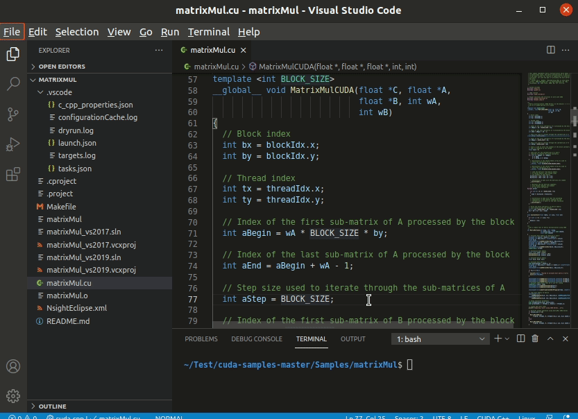This screenshot has height=419, width=578.
Task: Click the editor minimap
Action: point(547,199)
